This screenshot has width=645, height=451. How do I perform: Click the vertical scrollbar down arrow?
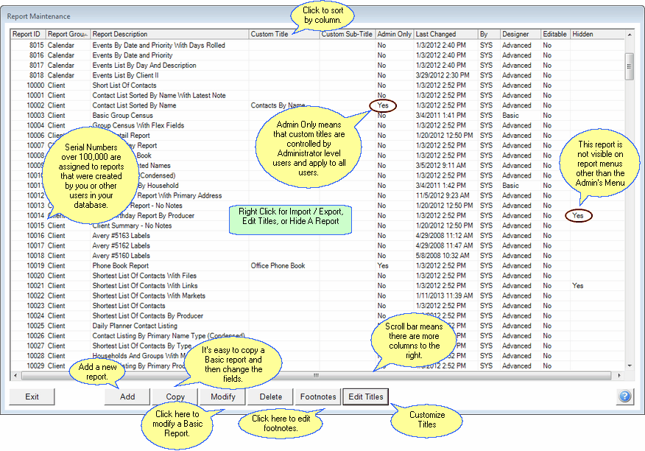click(x=630, y=366)
